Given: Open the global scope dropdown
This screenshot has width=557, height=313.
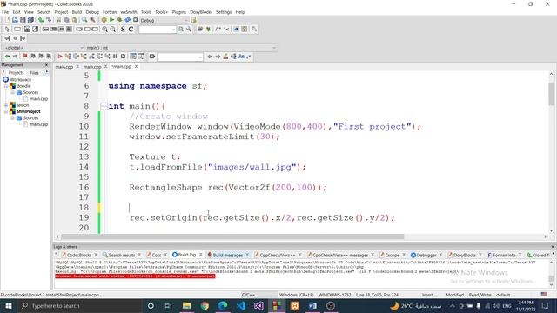Looking at the screenshot, I should click(44, 48).
